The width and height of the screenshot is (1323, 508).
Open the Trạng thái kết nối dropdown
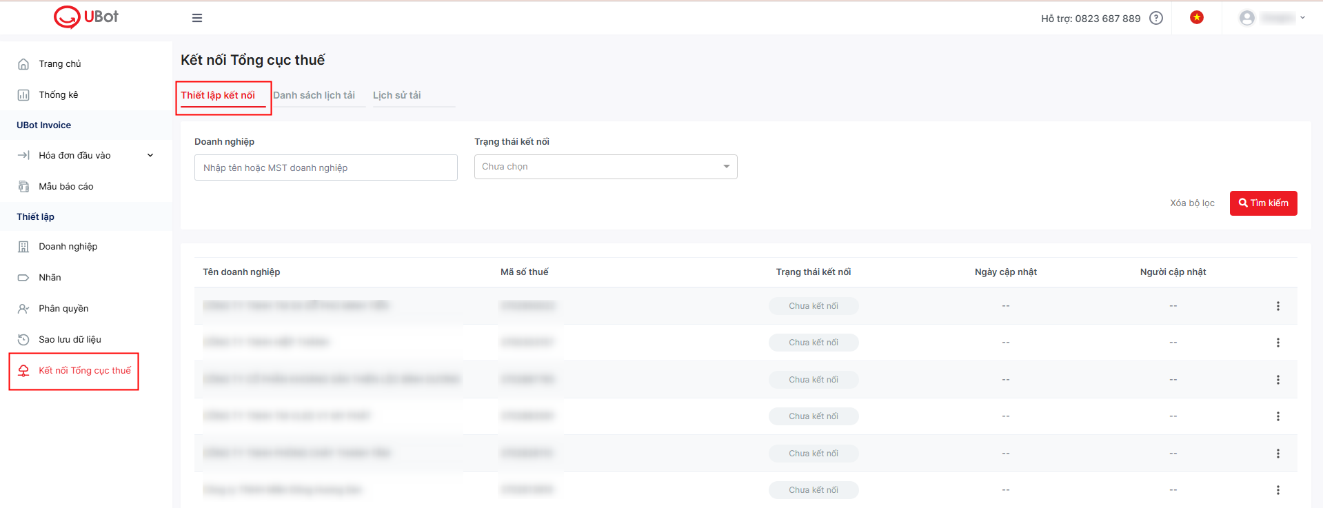[606, 167]
